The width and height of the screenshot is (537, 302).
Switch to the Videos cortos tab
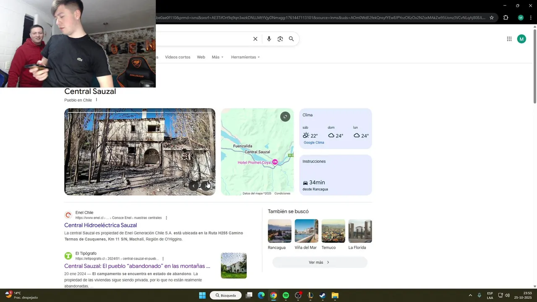177,57
